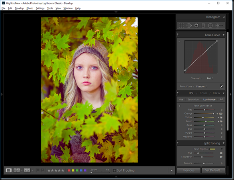Click the Set Default... button
The image size is (234, 180).
click(213, 170)
